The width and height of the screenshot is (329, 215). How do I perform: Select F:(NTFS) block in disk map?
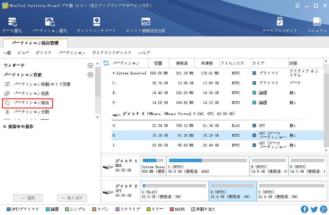[308, 166]
